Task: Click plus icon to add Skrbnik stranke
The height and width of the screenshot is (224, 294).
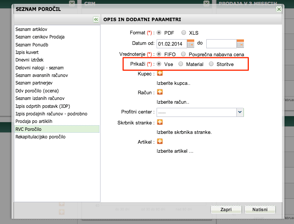Action: click(160, 122)
